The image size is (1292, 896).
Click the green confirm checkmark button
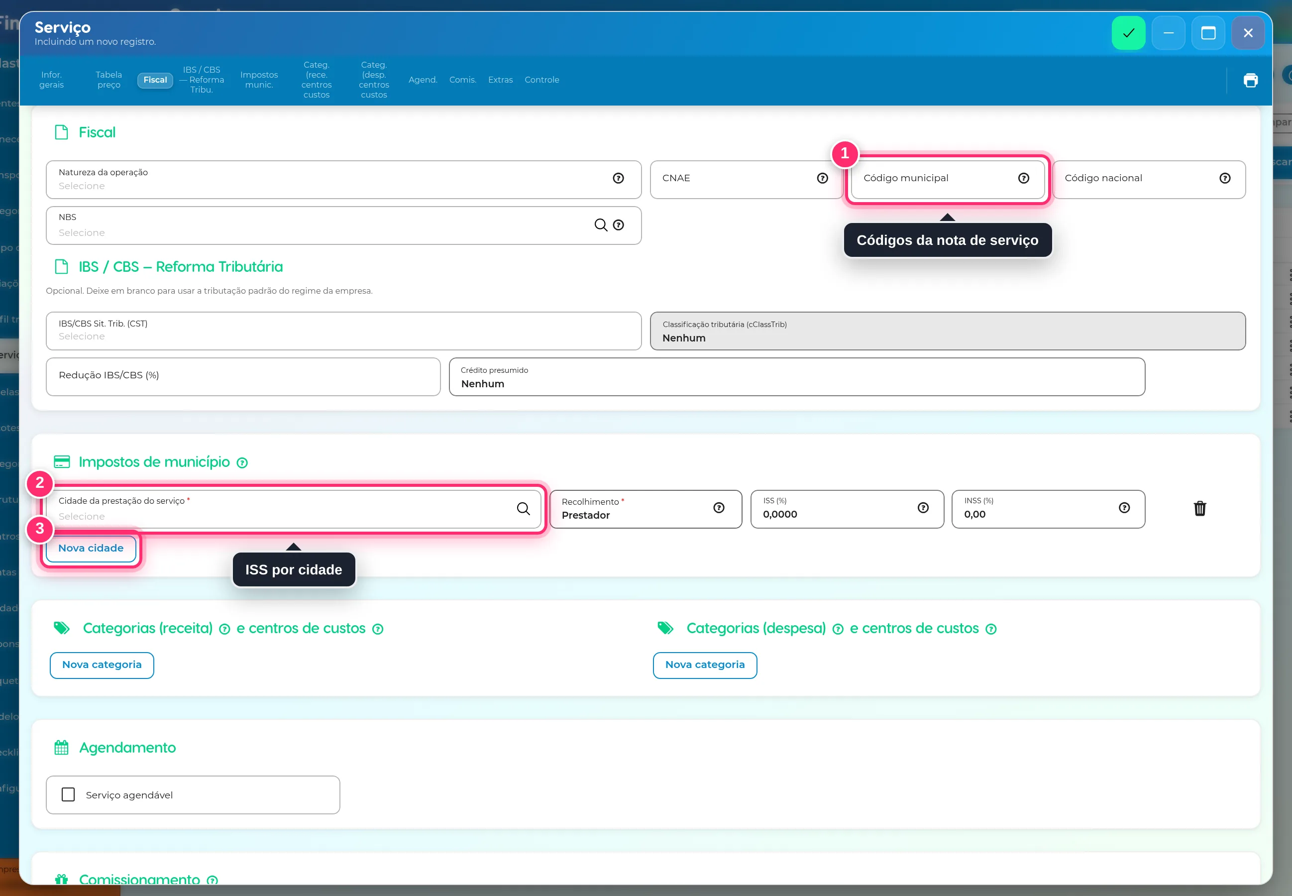click(1128, 33)
